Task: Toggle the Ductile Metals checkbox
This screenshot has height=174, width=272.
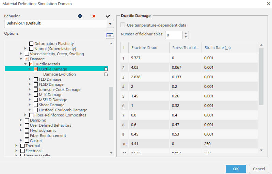Action: 31,64
